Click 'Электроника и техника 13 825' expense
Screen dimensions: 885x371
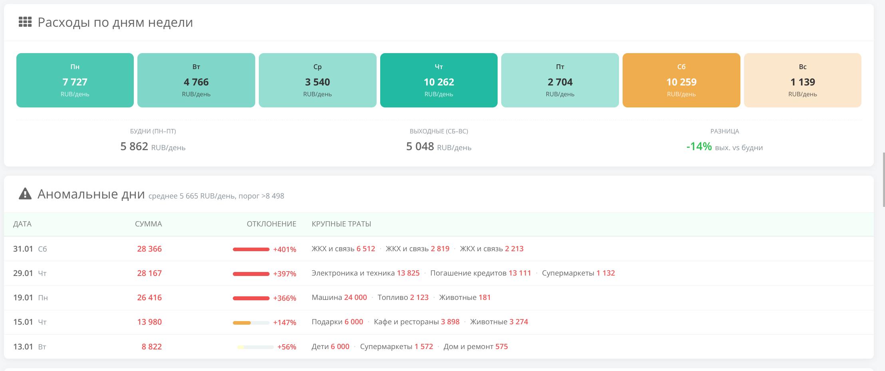click(365, 273)
